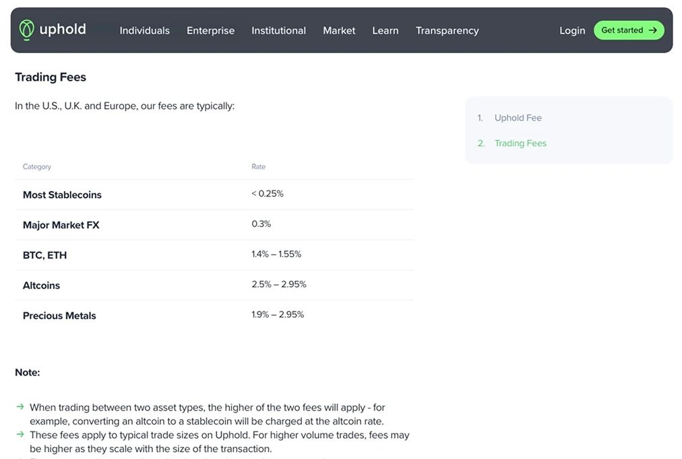This screenshot has height=459, width=682.
Task: Click the Most Stablecoins row label
Action: [62, 195]
